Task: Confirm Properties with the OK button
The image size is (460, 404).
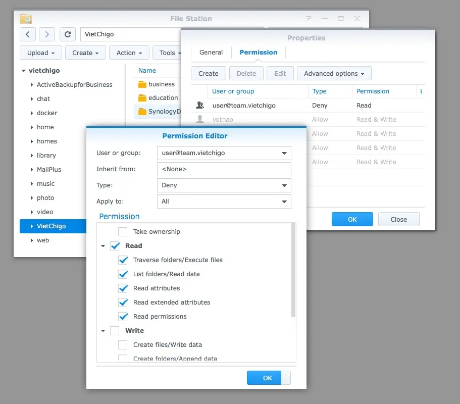Action: point(352,220)
